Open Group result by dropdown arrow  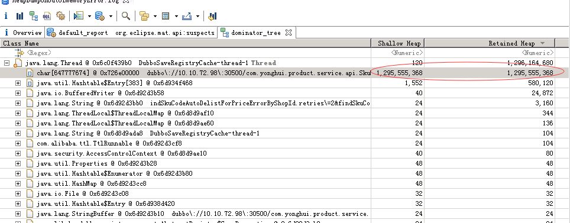tap(156, 17)
